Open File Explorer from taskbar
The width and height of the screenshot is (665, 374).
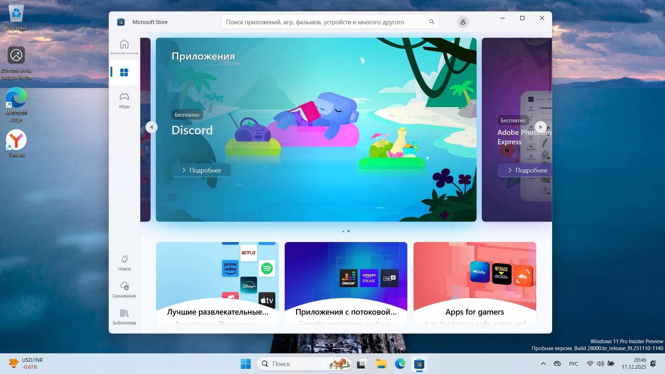tap(381, 364)
